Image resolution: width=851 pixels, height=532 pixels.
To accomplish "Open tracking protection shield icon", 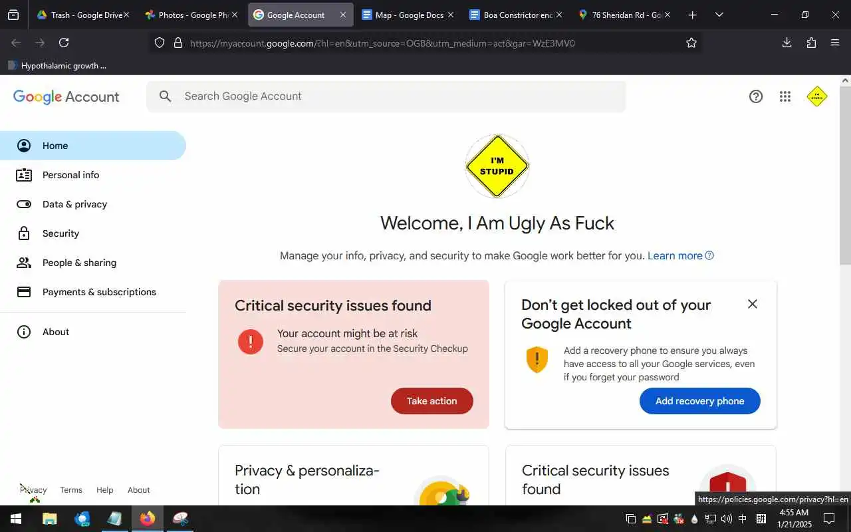I will point(160,43).
